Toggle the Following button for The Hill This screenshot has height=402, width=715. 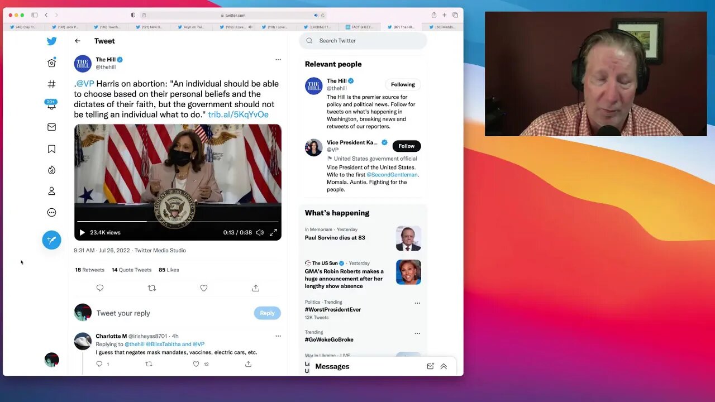(403, 84)
